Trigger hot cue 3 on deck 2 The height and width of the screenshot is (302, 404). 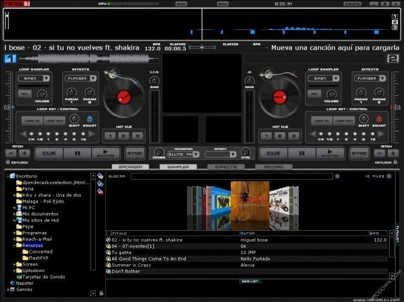coord(294,136)
